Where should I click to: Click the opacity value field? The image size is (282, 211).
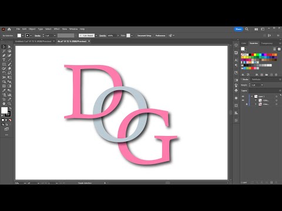[x=112, y=36]
